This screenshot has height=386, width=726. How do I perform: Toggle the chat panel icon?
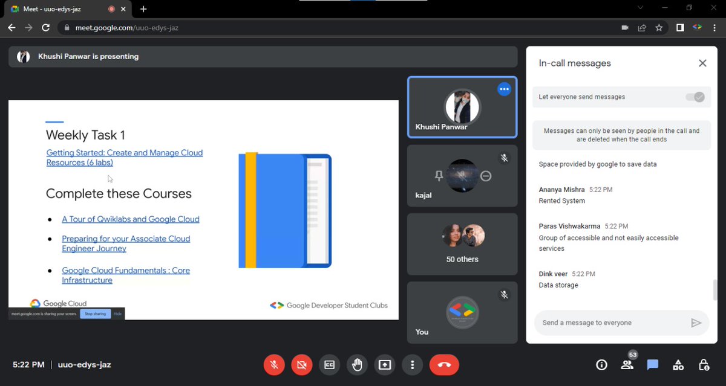click(652, 365)
